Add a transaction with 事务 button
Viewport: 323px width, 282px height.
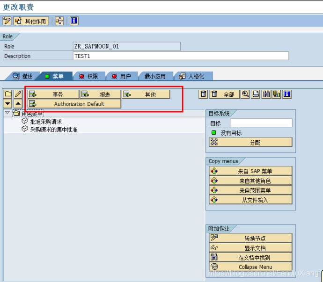click(x=53, y=94)
